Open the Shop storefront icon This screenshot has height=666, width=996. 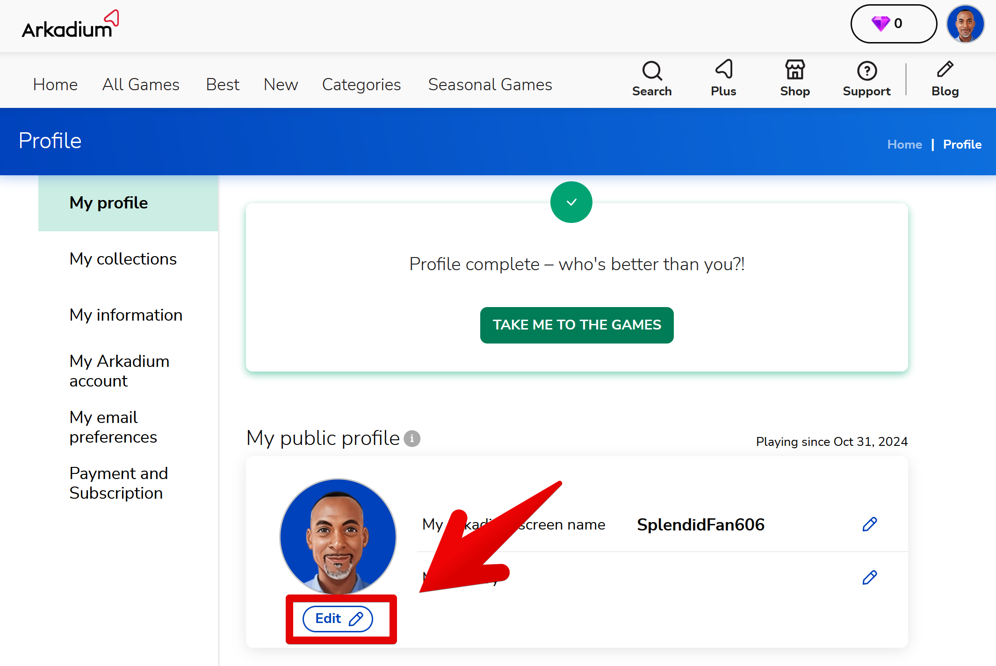pos(795,79)
